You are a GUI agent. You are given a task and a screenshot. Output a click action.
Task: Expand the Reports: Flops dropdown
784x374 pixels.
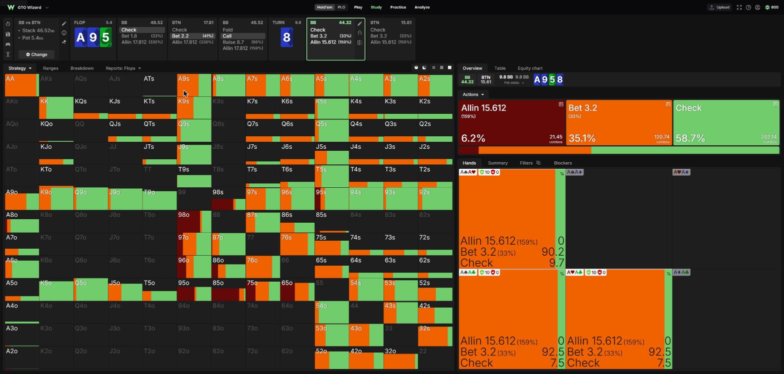[123, 68]
